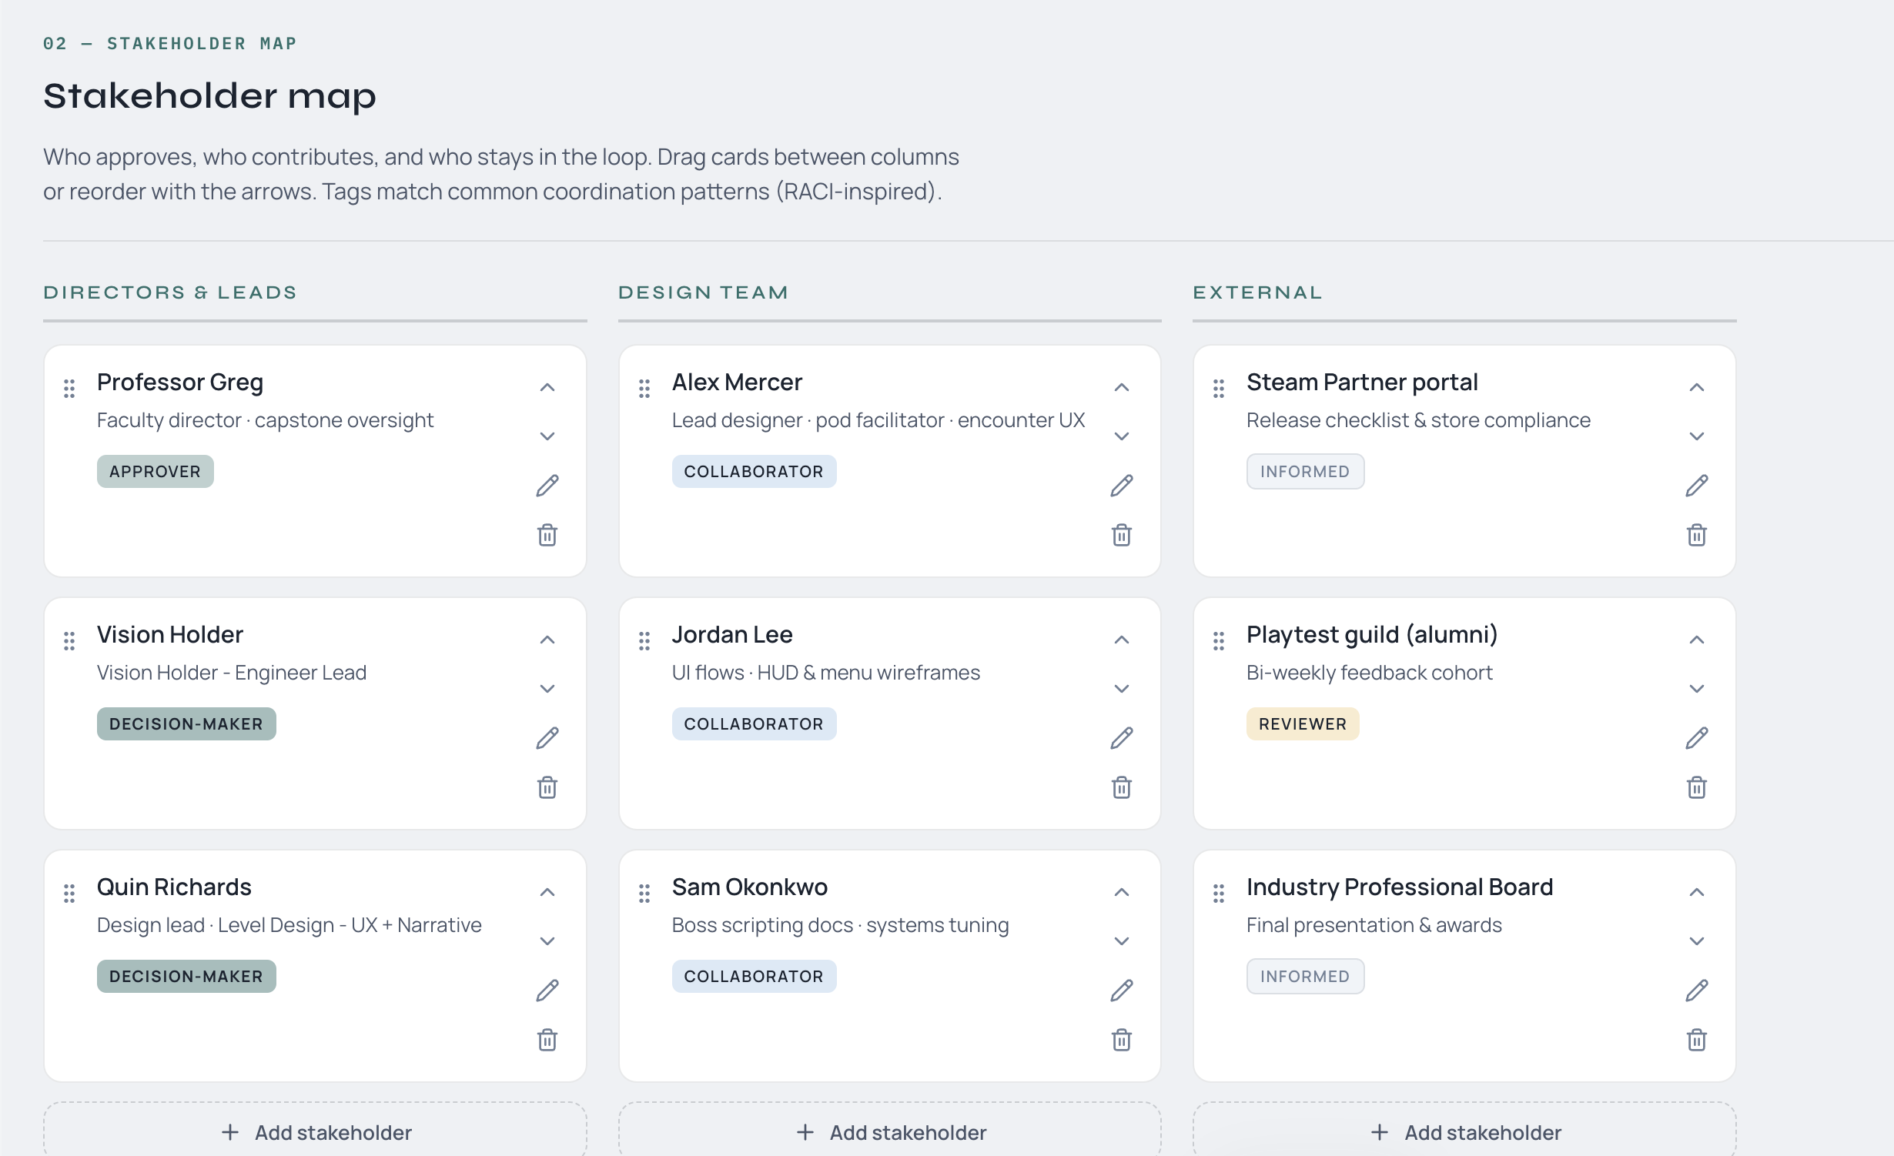
Task: Click the APPROVER tag on Professor Greg
Action: click(x=155, y=472)
